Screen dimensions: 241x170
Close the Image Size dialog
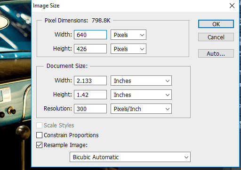(x=232, y=6)
